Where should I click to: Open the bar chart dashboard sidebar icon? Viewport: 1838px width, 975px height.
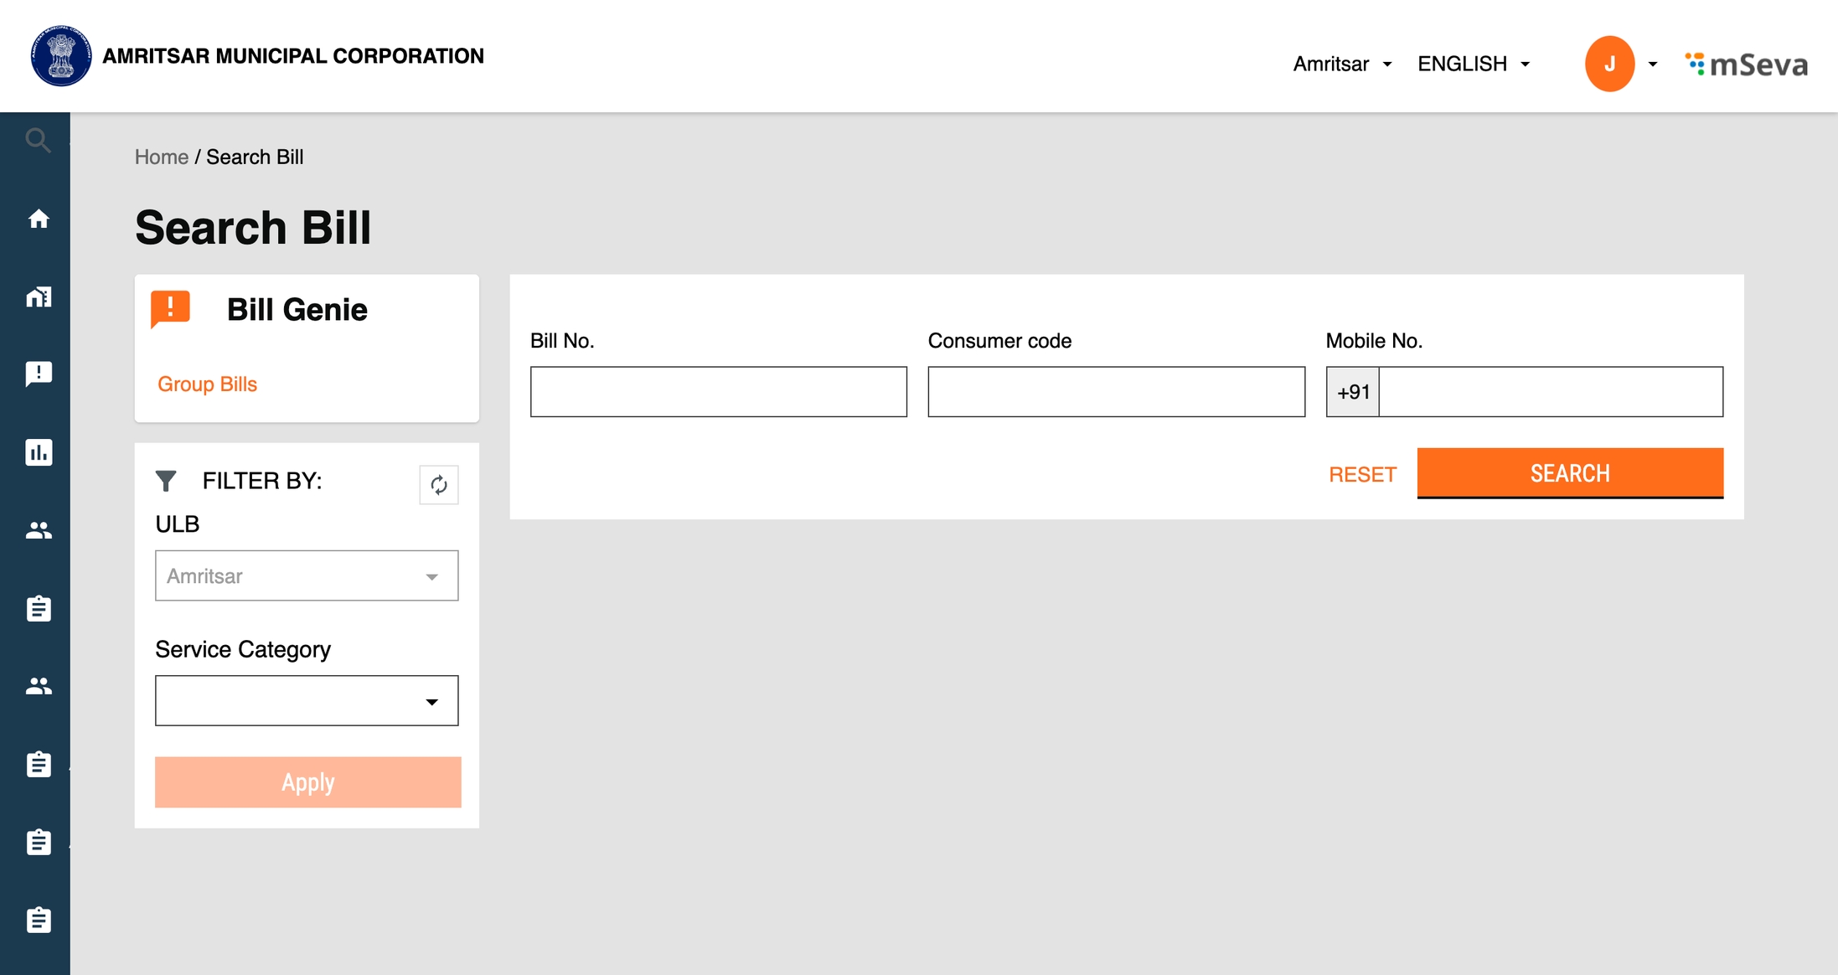click(x=39, y=452)
